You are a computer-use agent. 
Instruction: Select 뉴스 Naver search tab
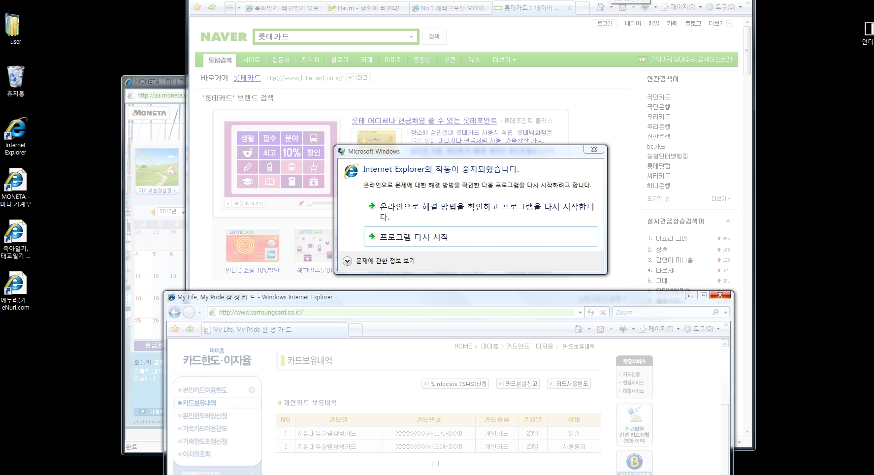tap(474, 60)
